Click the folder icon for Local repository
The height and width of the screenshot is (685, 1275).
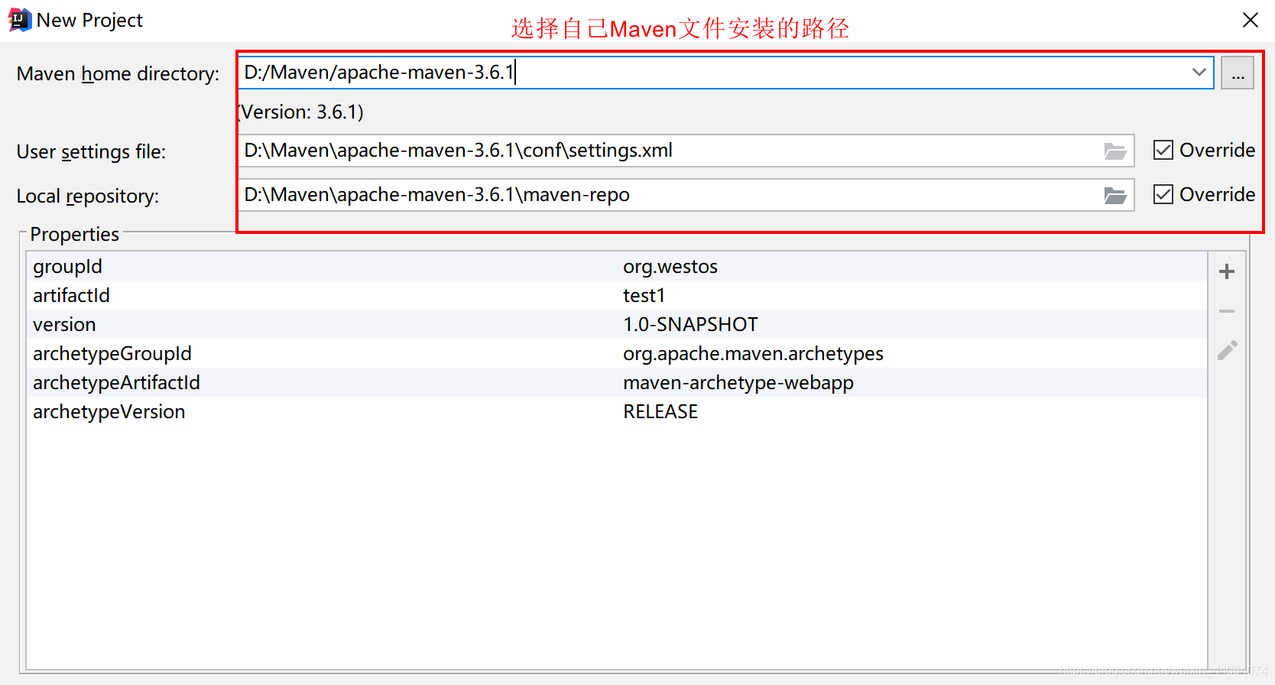tap(1115, 196)
